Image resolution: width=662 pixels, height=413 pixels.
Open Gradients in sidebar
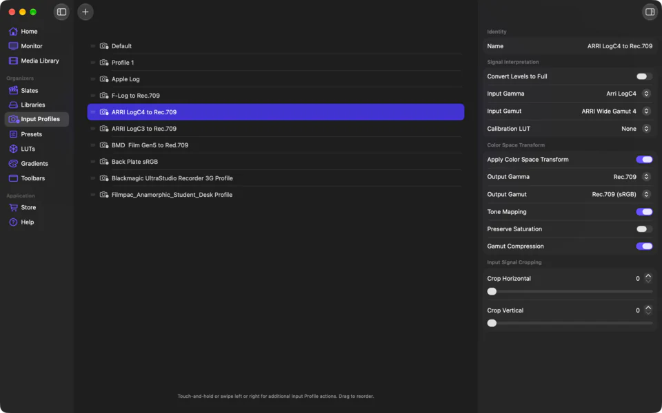34,164
